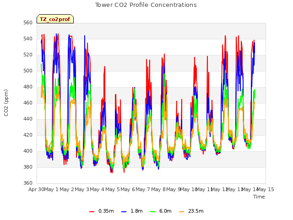Image resolution: width=293 pixels, height=220 pixels.
Task: Click the May 13 x-axis tick label
Action: pos(235,189)
